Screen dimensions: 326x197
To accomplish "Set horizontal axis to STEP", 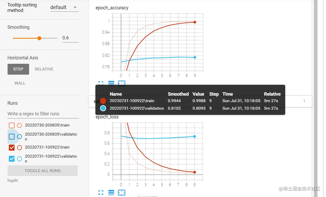I will [x=18, y=69].
